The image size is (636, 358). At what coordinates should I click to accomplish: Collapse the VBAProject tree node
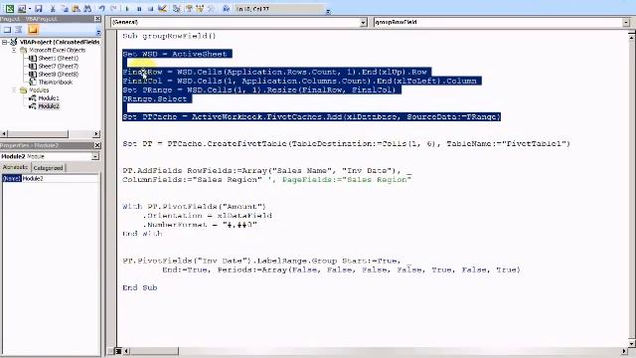point(4,42)
